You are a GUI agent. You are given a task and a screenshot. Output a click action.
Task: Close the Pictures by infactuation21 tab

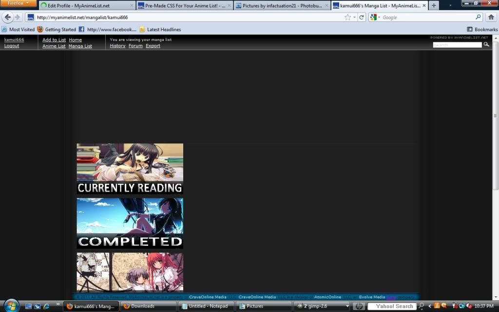pos(326,6)
